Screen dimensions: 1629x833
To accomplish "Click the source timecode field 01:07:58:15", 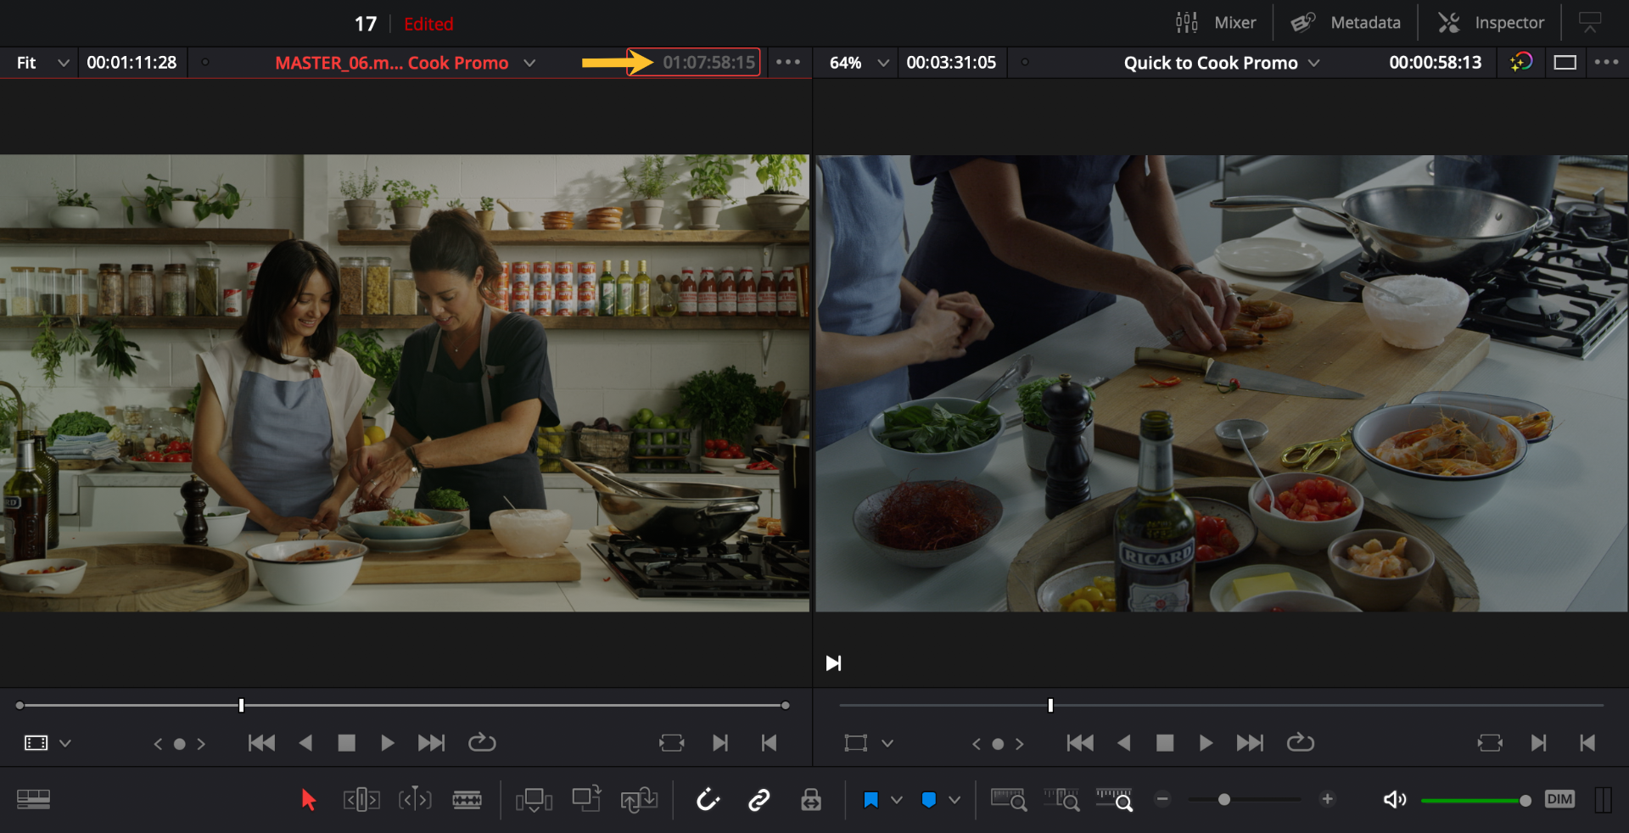I will coord(708,63).
